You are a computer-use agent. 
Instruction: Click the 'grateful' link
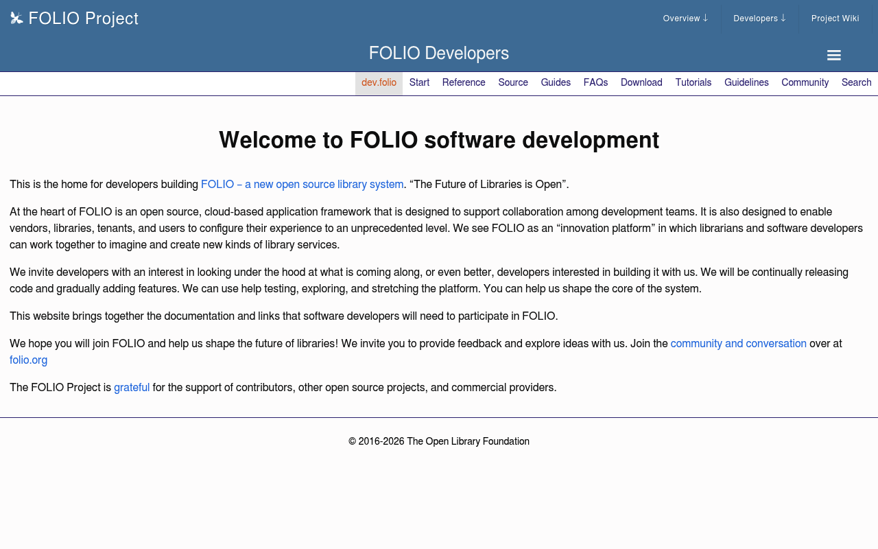point(132,388)
